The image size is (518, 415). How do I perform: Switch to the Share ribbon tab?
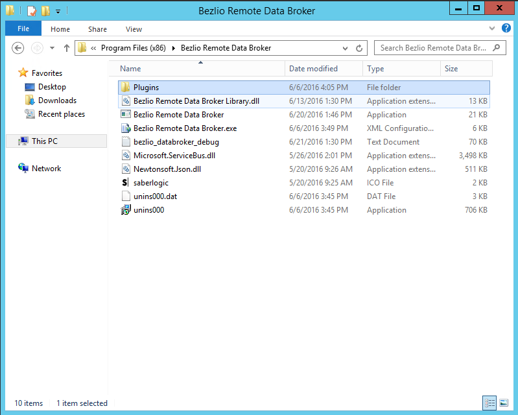(97, 29)
